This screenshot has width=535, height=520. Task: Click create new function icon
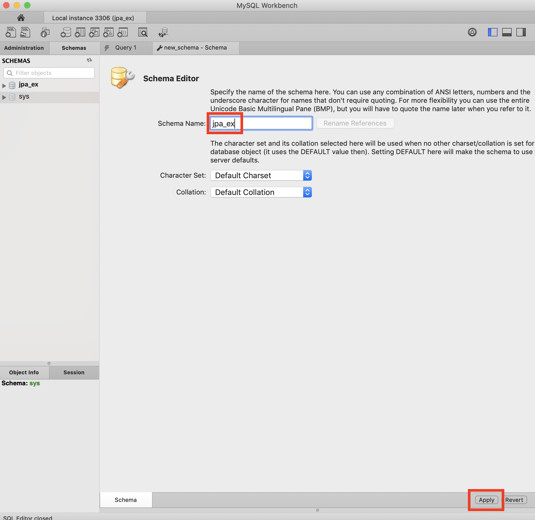(x=123, y=32)
